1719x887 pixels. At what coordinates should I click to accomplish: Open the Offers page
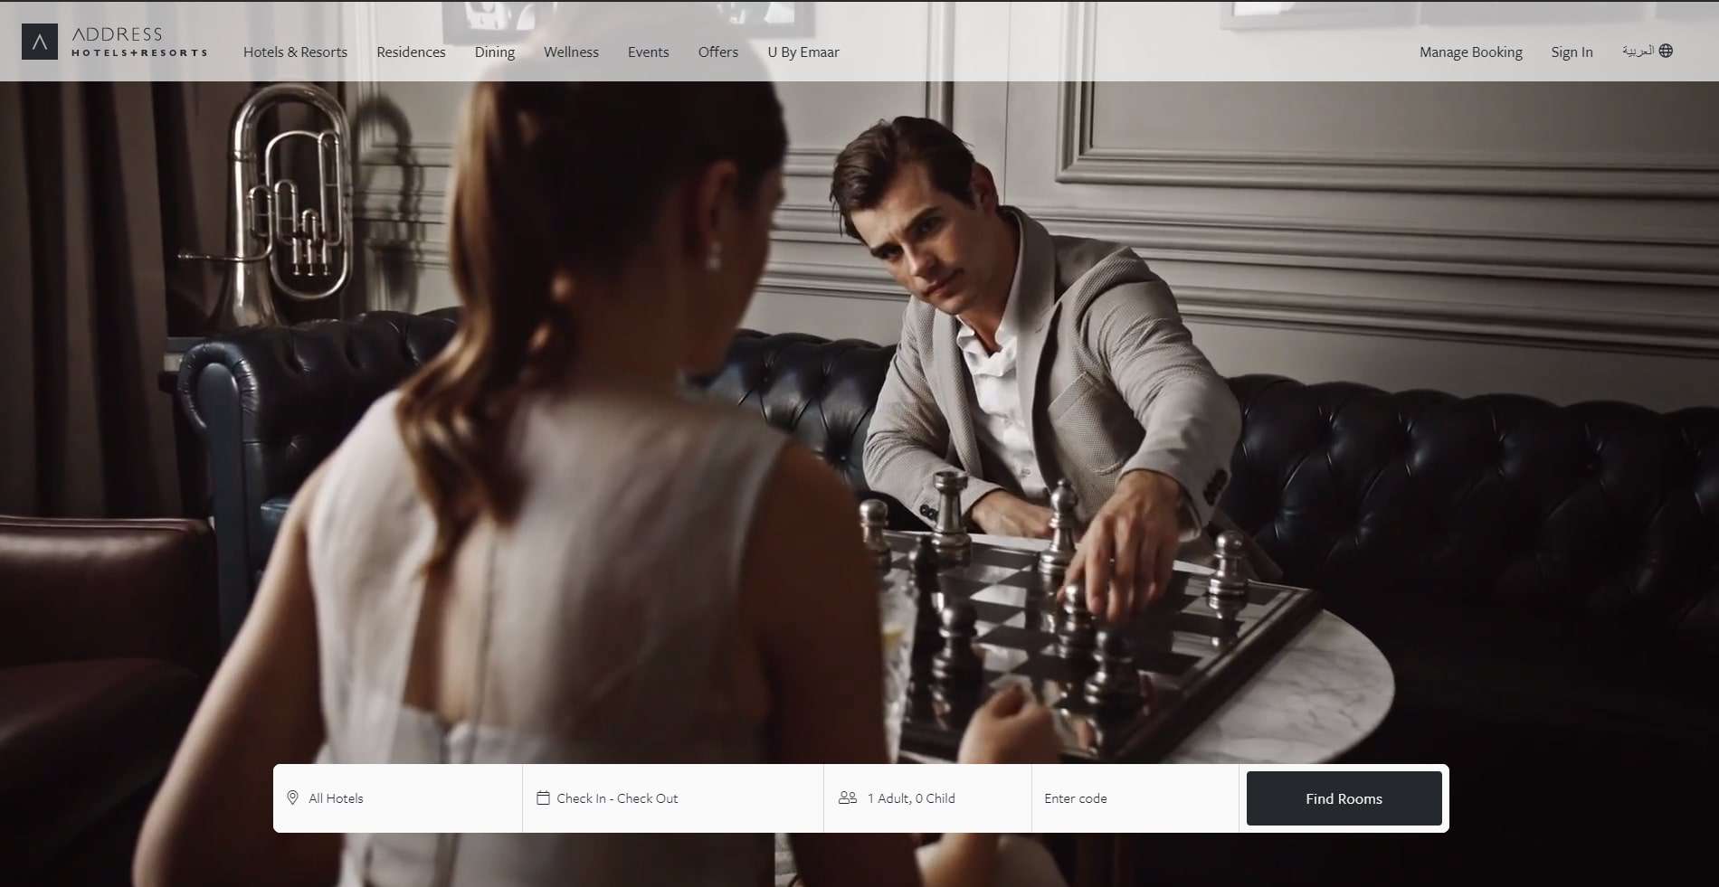point(718,52)
